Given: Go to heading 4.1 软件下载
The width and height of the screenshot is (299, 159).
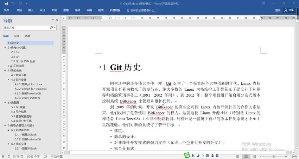Looking at the screenshot, I should click(19, 75).
